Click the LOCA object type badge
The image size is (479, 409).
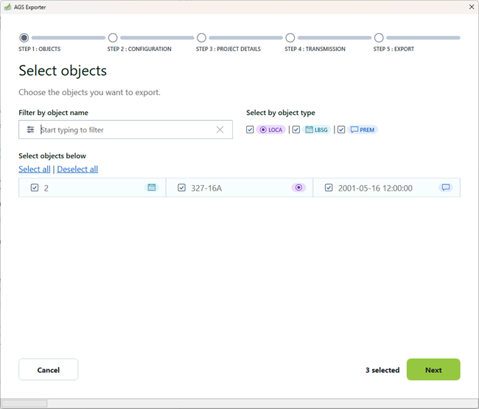pos(271,130)
